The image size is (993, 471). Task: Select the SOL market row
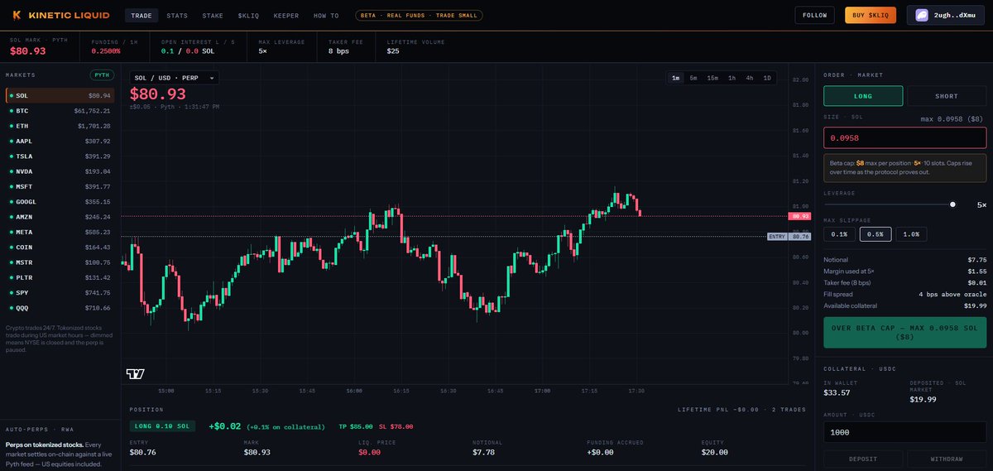coord(60,95)
